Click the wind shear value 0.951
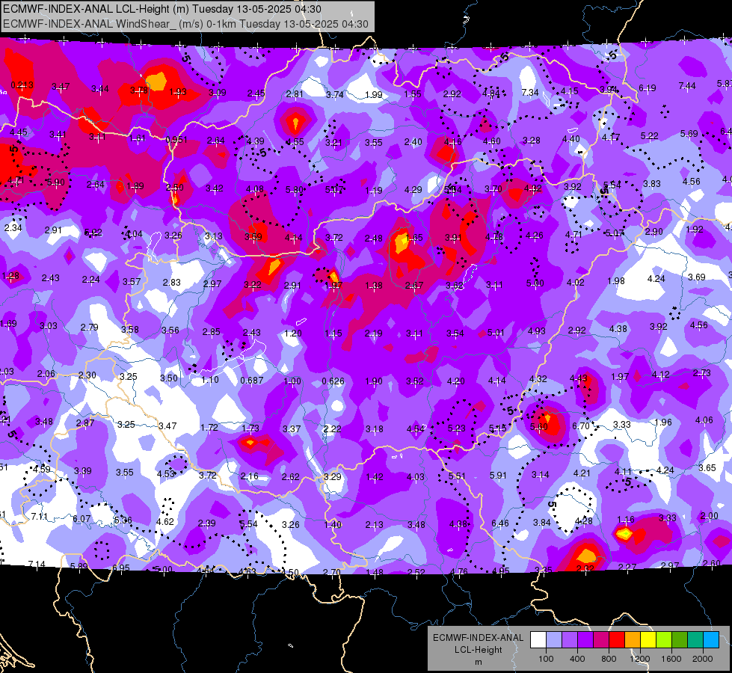Screen dimensions: 732x673 pyautogui.click(x=176, y=140)
